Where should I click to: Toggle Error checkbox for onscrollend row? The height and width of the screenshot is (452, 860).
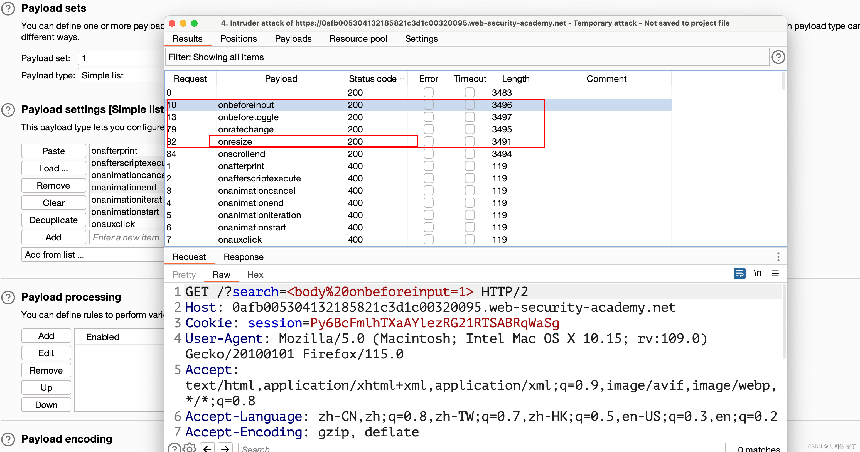[428, 154]
